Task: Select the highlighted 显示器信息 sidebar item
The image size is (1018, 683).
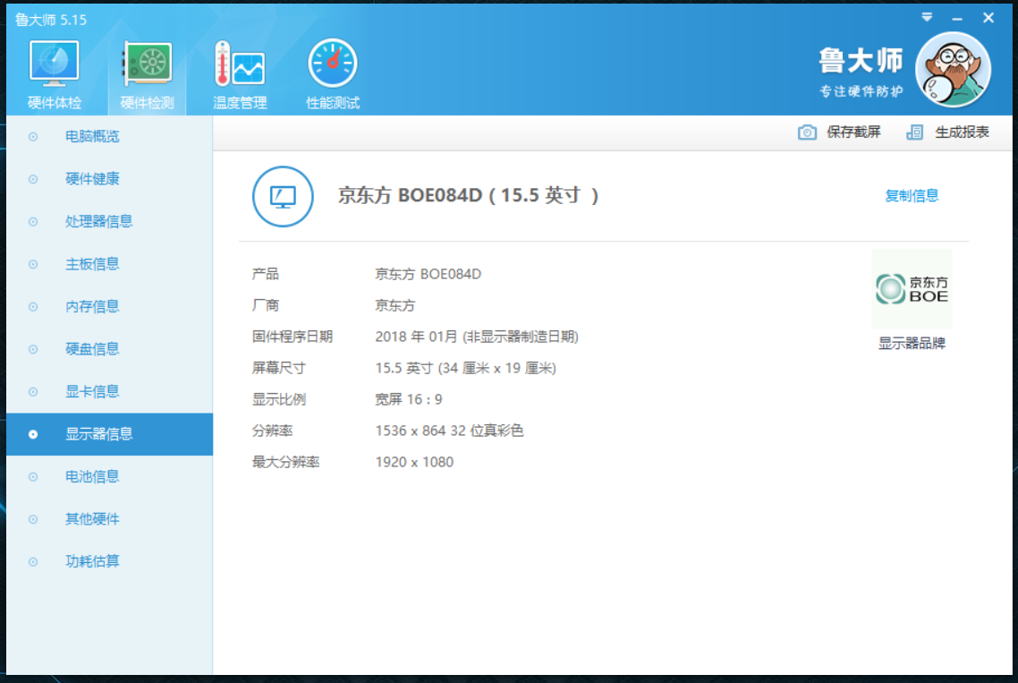Action: tap(110, 434)
